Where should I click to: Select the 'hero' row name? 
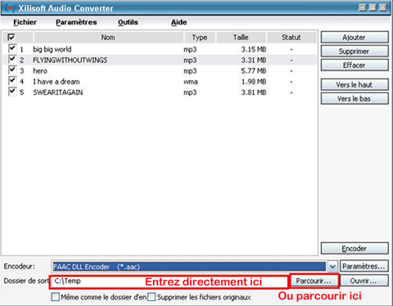point(40,71)
